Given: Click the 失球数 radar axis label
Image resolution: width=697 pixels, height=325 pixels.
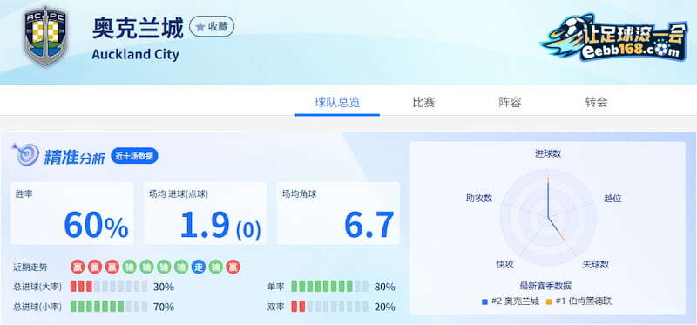Looking at the screenshot, I should [x=596, y=265].
